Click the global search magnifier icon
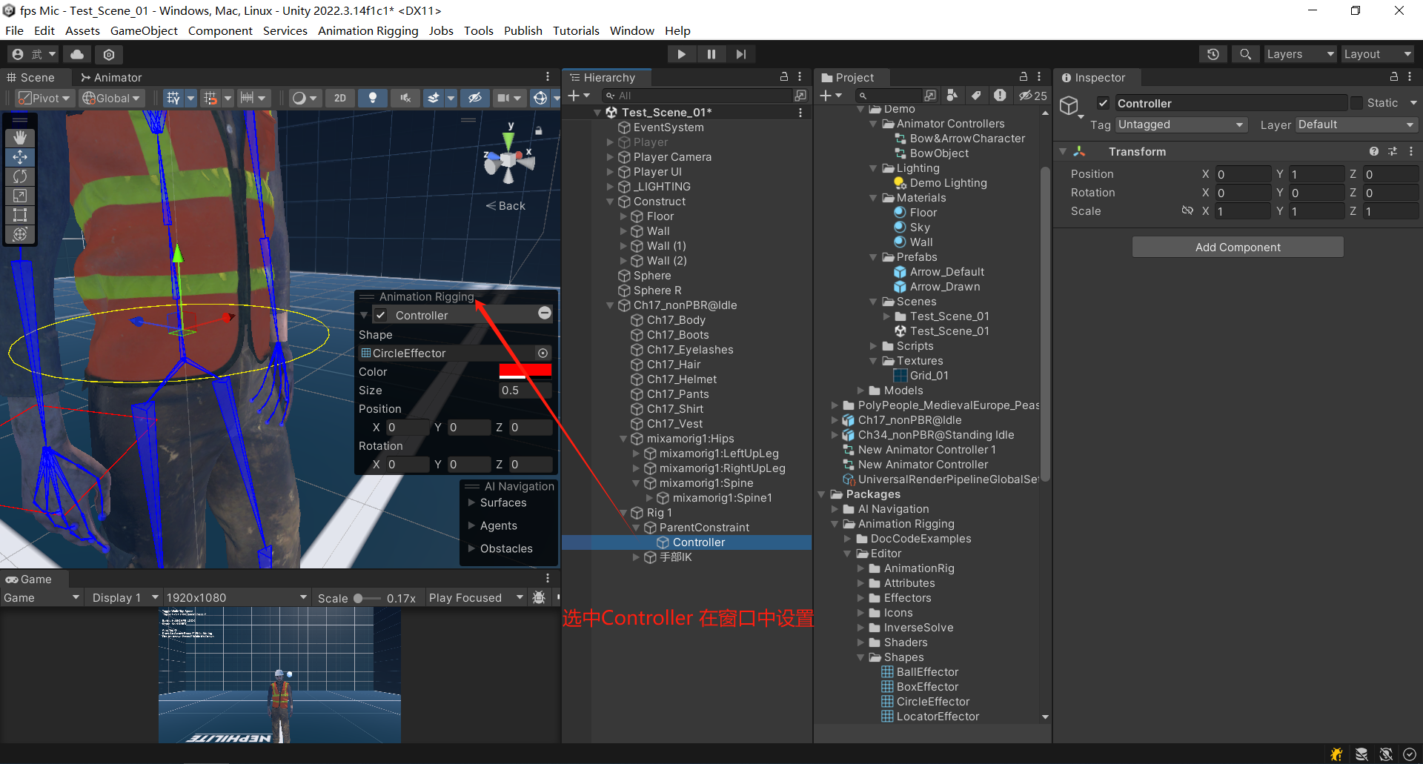The height and width of the screenshot is (764, 1423). coord(1246,54)
